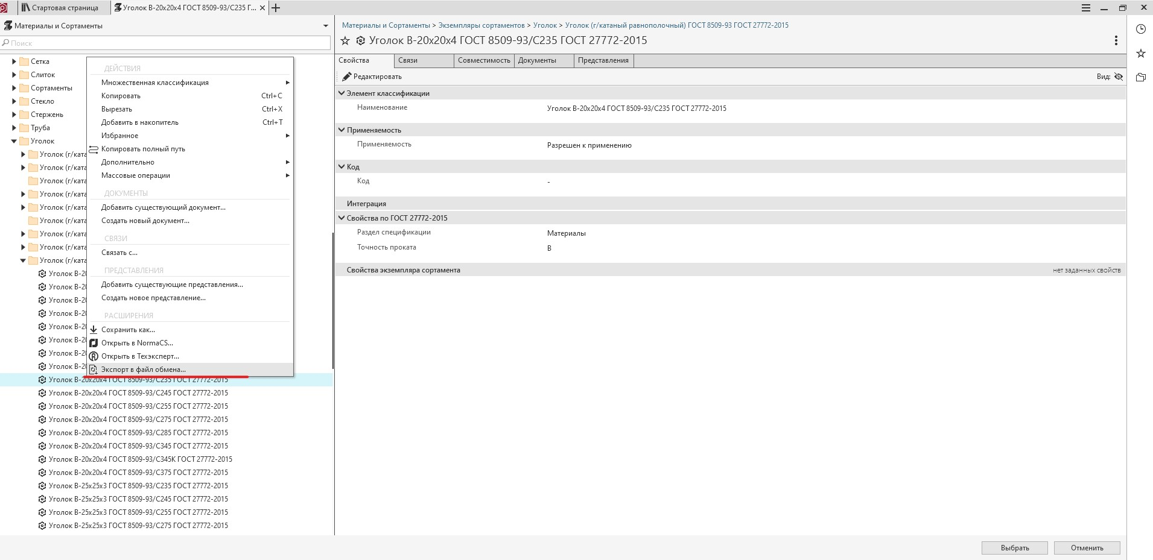Click the Копировать полный путь icon

point(94,149)
